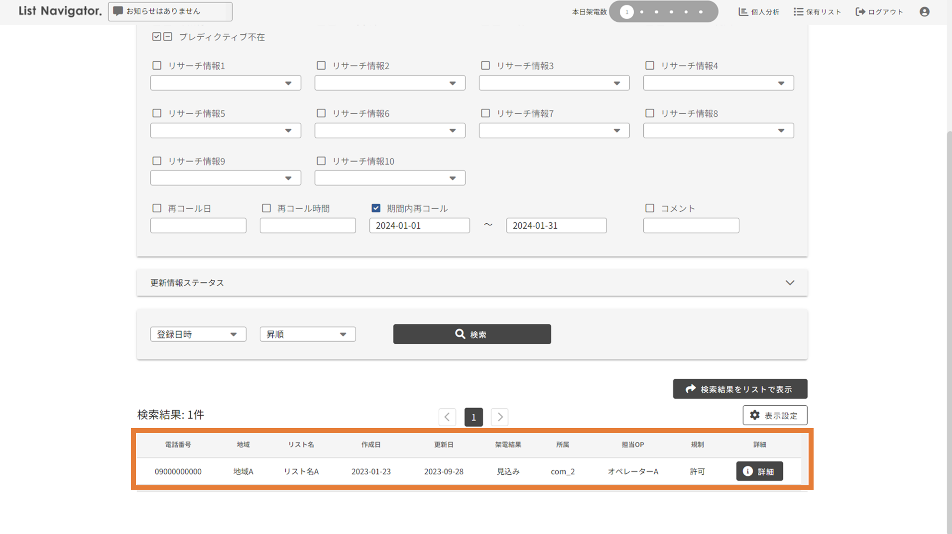
Task: Open 個人分析 personal analysis page
Action: click(758, 12)
